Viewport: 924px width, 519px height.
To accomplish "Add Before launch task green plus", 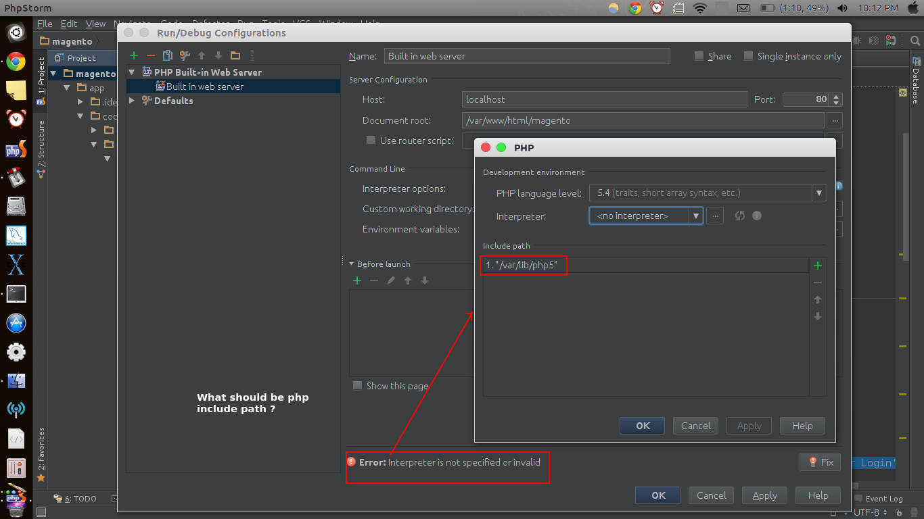I will pyautogui.click(x=357, y=280).
